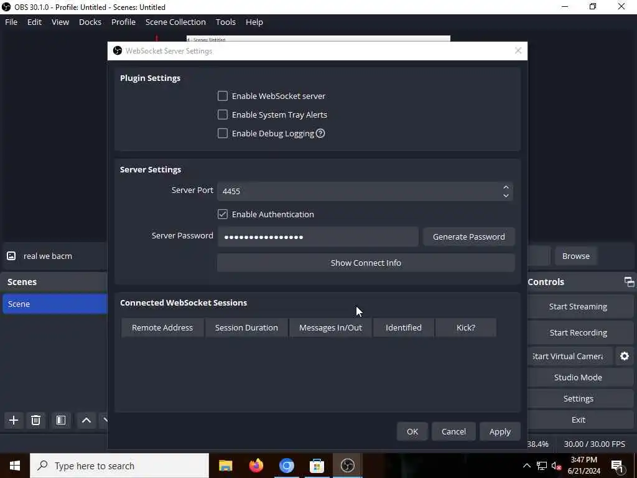This screenshot has height=478, width=637.
Task: Enable WebSocket server checkbox
Action: (x=223, y=96)
